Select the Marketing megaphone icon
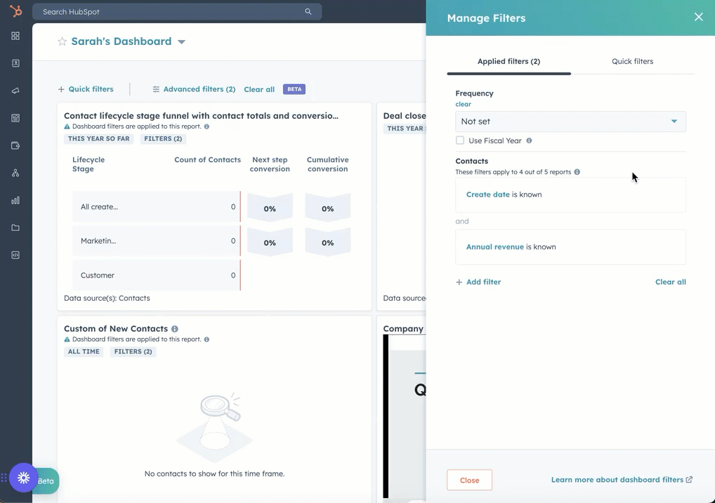The height and width of the screenshot is (503, 715). coord(15,90)
